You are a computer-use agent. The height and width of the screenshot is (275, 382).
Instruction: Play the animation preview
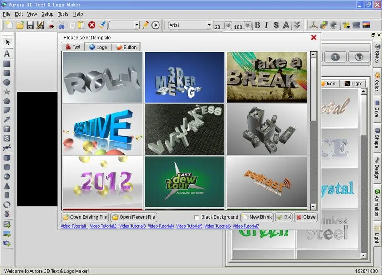pyautogui.click(x=156, y=25)
